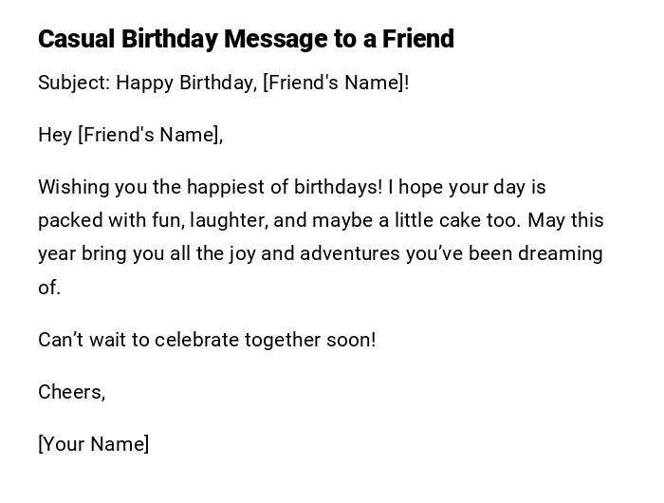
Task: Click the word "Friend" in the title
Action: coord(418,39)
